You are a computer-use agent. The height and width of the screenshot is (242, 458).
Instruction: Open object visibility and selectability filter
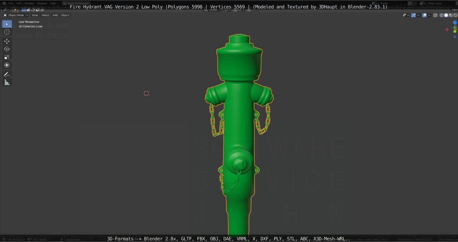coord(405,15)
